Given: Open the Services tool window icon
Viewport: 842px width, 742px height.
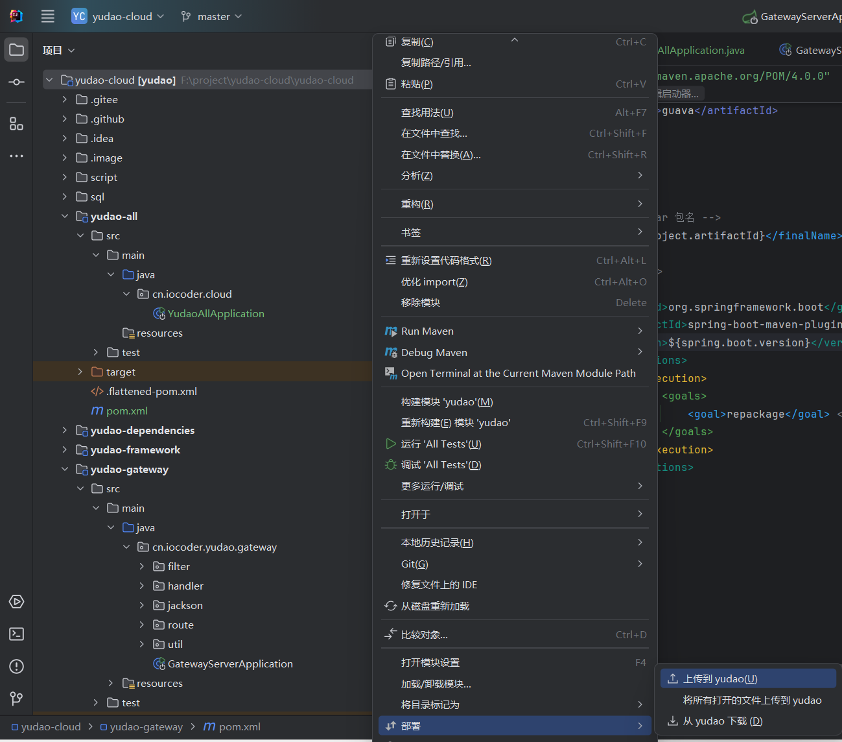Looking at the screenshot, I should (x=16, y=602).
